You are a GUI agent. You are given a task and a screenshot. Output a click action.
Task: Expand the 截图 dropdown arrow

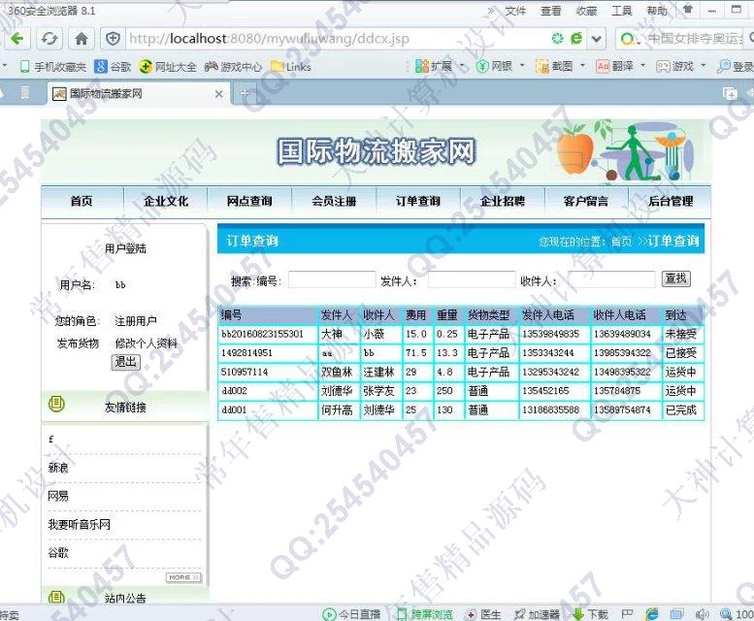pos(583,65)
